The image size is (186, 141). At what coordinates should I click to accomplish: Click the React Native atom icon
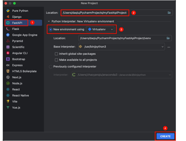(x=8, y=95)
